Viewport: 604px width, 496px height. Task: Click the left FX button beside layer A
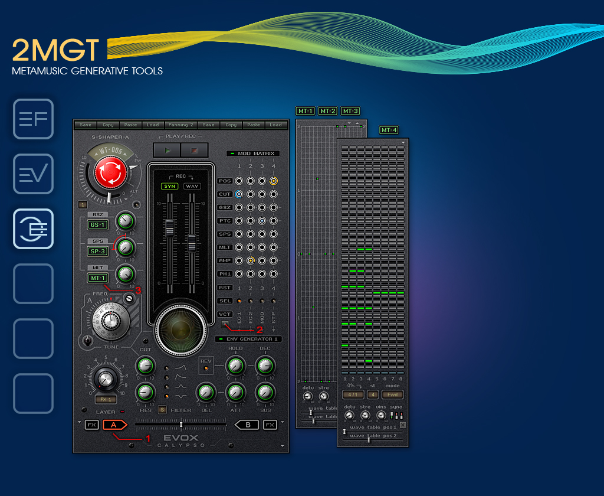click(x=91, y=425)
